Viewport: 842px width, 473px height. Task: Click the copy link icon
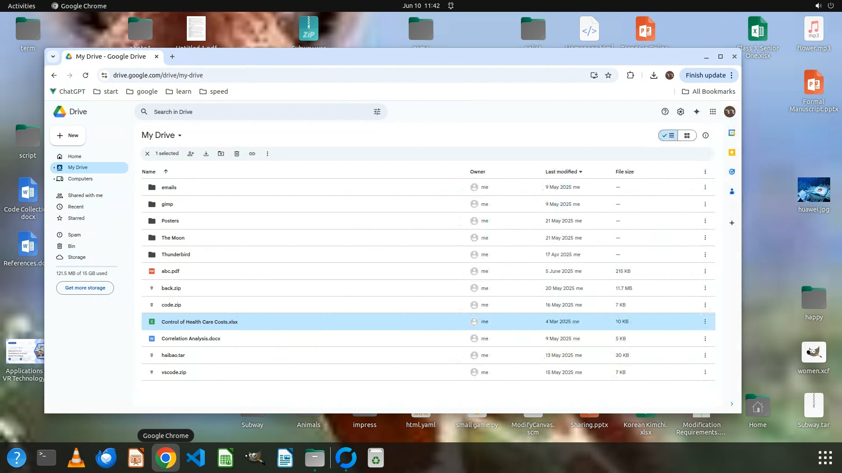pos(252,154)
